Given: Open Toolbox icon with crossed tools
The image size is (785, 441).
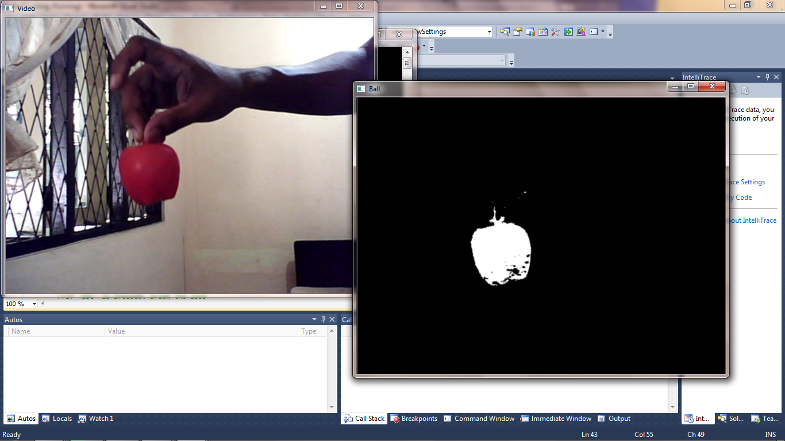Looking at the screenshot, I should click(x=556, y=32).
